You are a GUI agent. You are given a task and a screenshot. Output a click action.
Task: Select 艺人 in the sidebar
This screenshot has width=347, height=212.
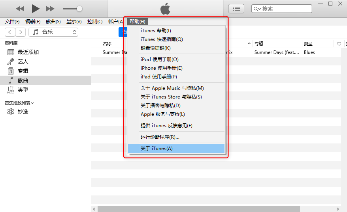point(45,61)
